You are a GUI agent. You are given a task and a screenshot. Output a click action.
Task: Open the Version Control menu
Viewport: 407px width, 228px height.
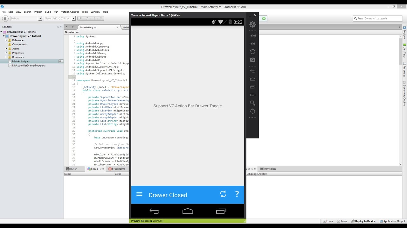coord(70,12)
